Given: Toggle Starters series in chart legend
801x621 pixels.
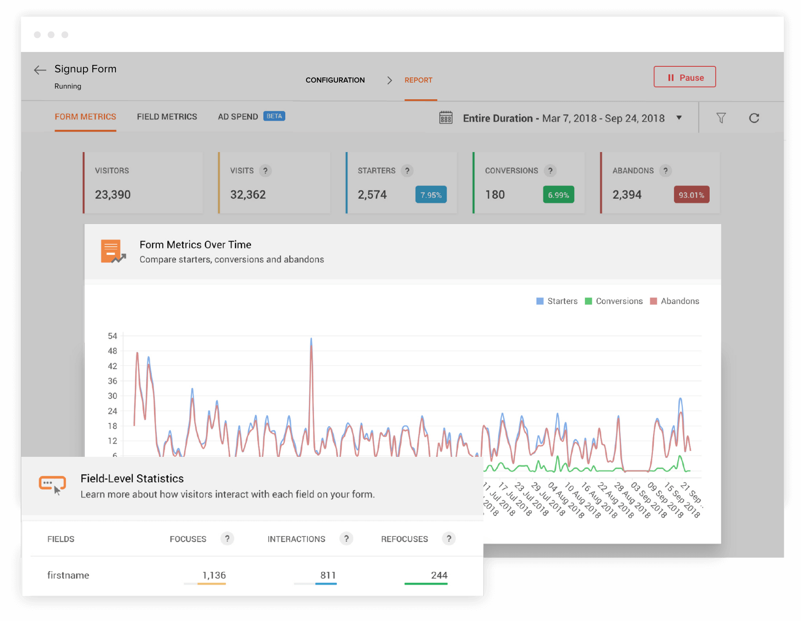Looking at the screenshot, I should [557, 301].
